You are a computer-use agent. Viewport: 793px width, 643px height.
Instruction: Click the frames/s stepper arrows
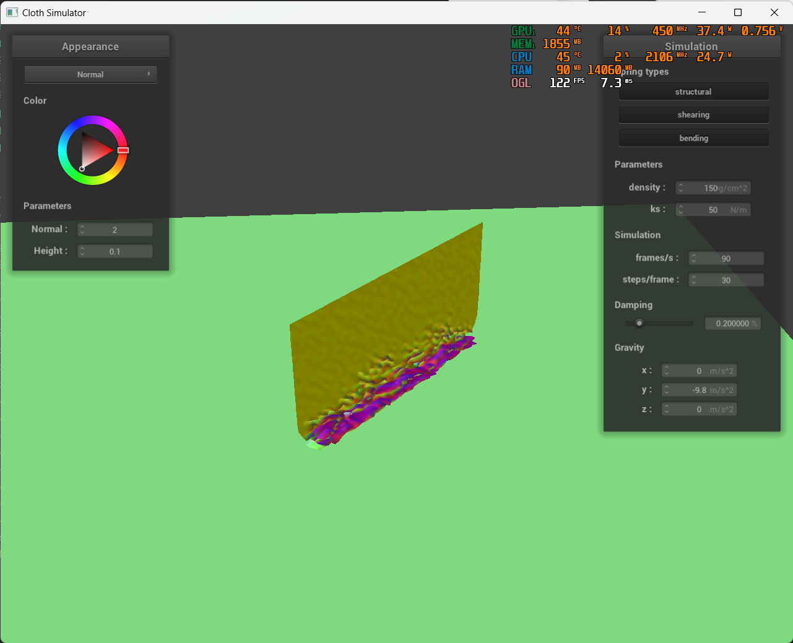click(x=693, y=258)
